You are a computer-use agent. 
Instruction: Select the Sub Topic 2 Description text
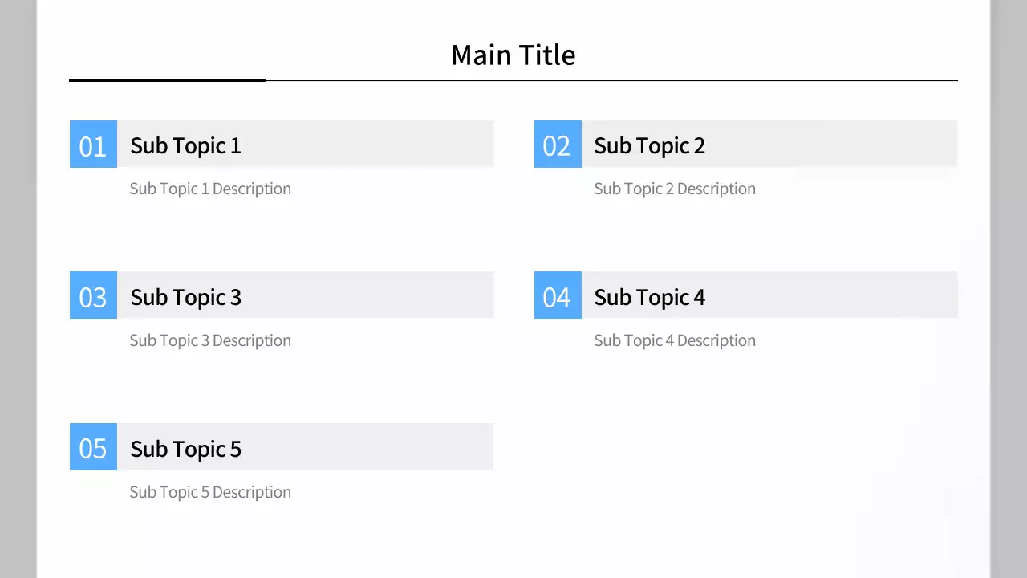click(x=674, y=189)
